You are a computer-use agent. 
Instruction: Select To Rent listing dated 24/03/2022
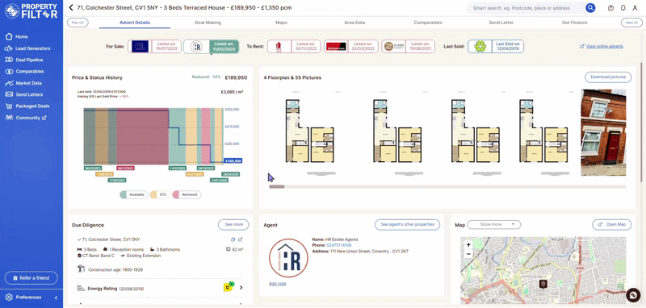[350, 47]
